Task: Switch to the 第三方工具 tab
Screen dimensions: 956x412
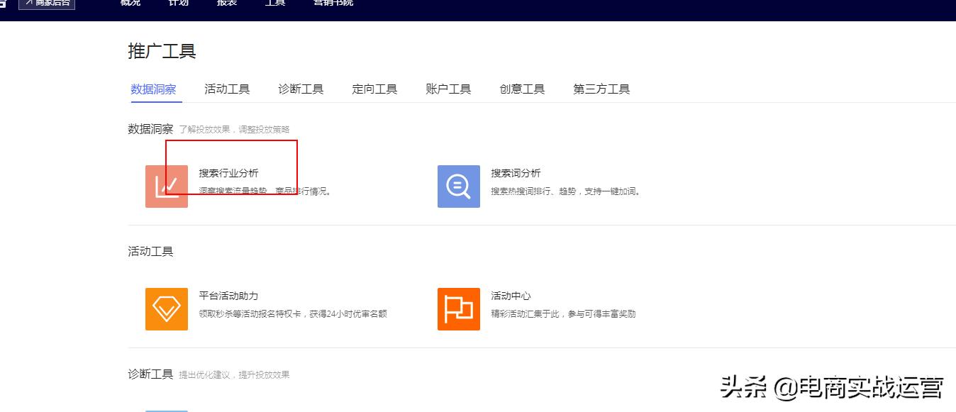Action: 601,88
